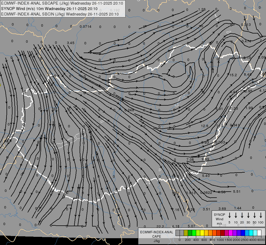Select the bright magenta CAPE legend swatch
This screenshot has width=266, height=245.
(x=231, y=233)
